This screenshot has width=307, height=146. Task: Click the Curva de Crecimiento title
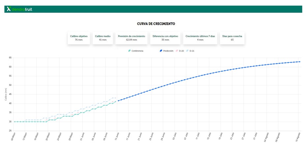(x=156, y=24)
